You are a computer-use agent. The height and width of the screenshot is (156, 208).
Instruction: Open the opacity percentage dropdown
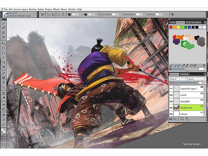(97, 14)
